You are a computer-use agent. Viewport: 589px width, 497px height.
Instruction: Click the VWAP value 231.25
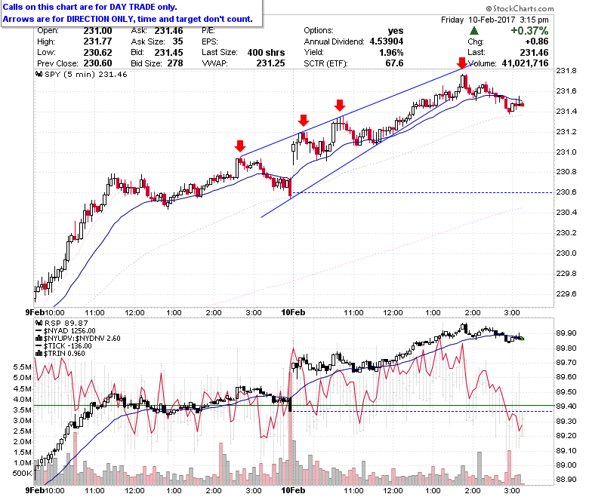270,63
